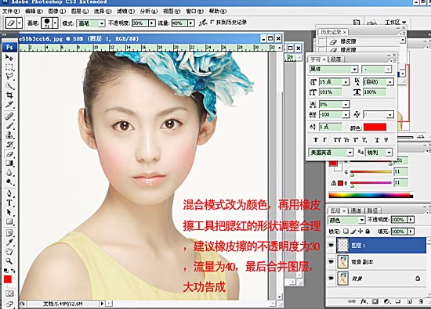Hide 图层 1 layer visibility

(x=331, y=245)
